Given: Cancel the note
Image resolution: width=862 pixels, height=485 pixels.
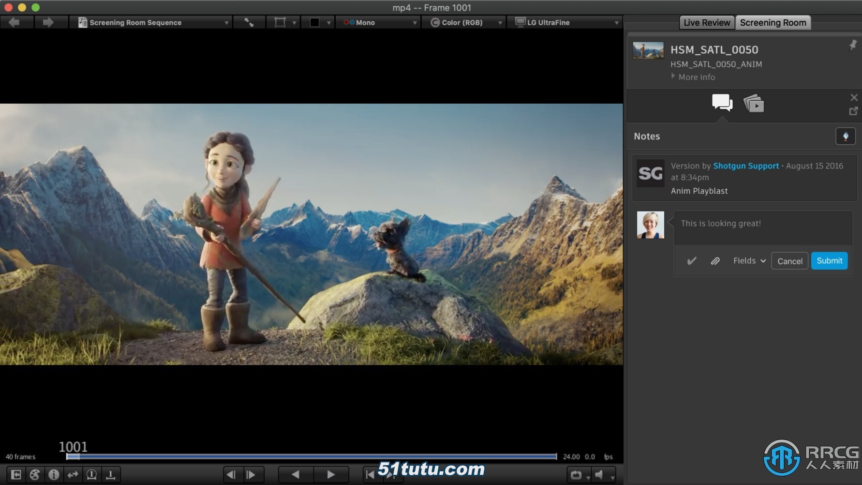Looking at the screenshot, I should 789,261.
